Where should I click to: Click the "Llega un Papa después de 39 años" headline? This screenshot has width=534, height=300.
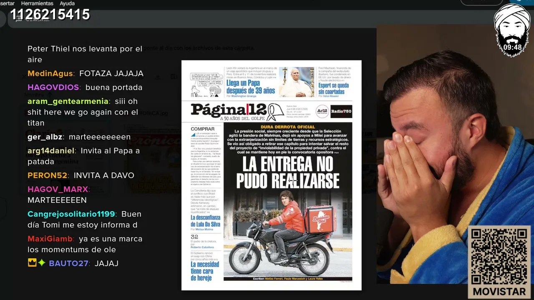click(x=250, y=86)
